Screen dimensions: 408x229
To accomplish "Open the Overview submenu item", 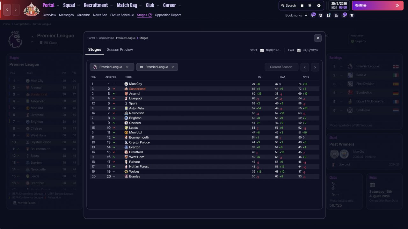I will (x=49, y=15).
